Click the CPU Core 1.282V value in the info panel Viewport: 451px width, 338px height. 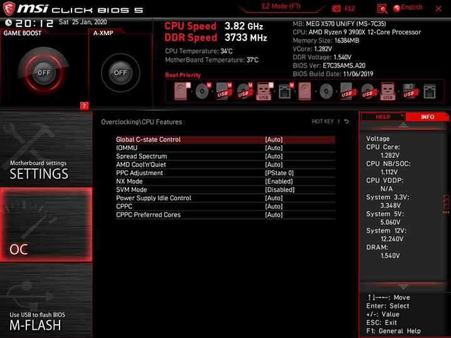coord(390,155)
